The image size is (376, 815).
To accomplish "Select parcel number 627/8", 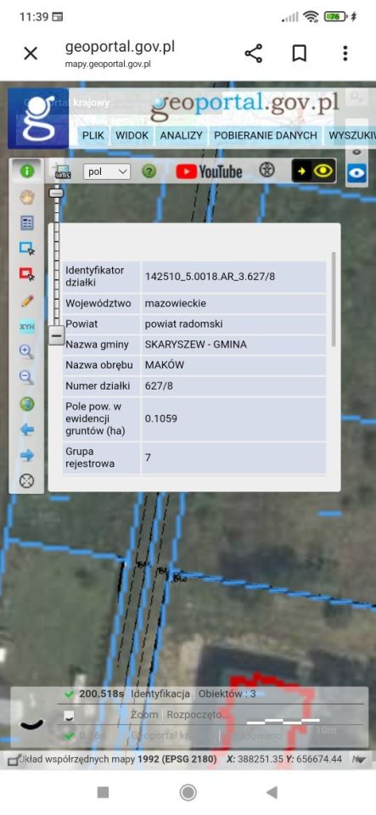I will 158,386.
